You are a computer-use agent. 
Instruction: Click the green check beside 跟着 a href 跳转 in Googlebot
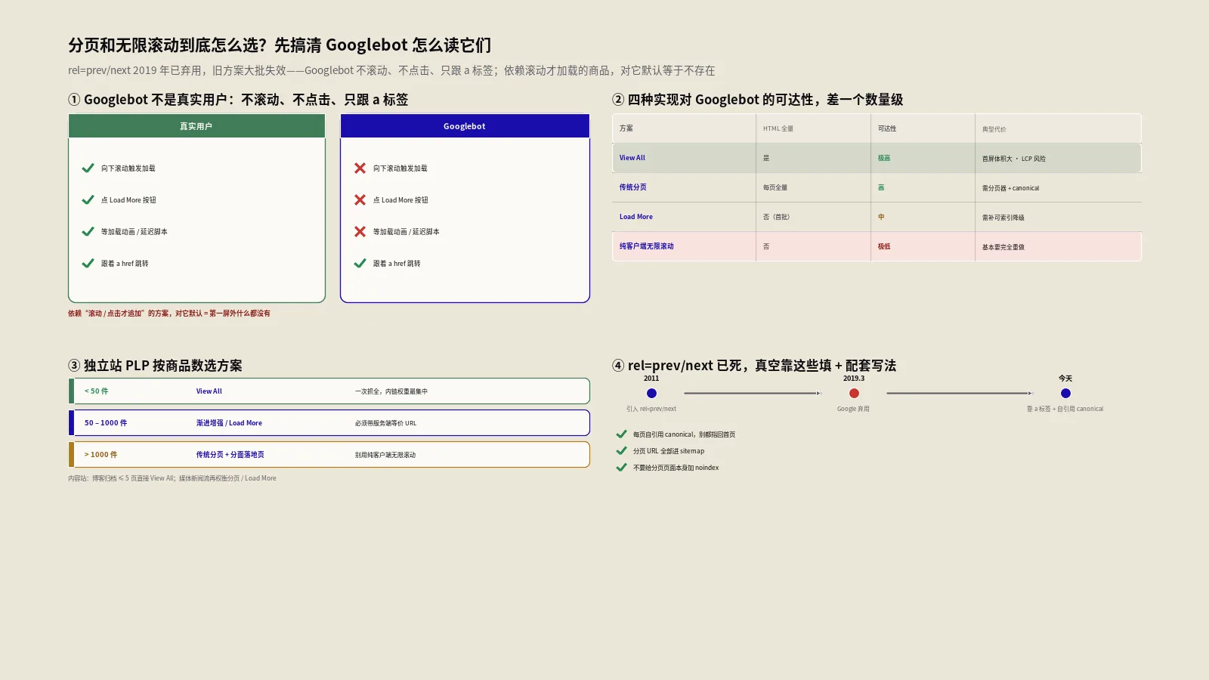360,263
